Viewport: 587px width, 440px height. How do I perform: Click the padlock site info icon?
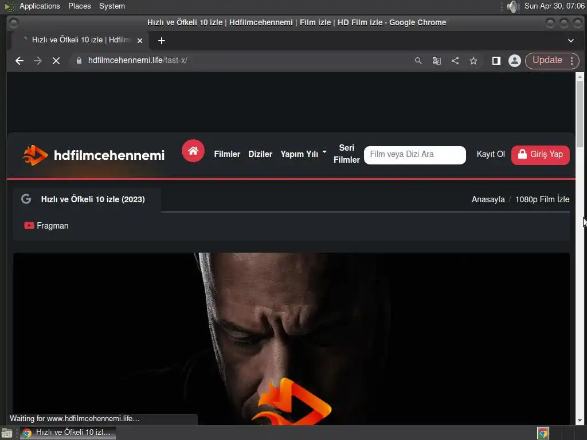pyautogui.click(x=79, y=61)
